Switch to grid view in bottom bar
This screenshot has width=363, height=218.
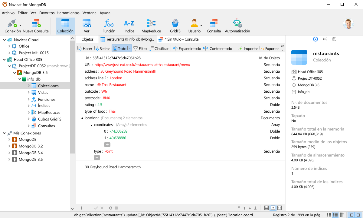tap(266, 208)
